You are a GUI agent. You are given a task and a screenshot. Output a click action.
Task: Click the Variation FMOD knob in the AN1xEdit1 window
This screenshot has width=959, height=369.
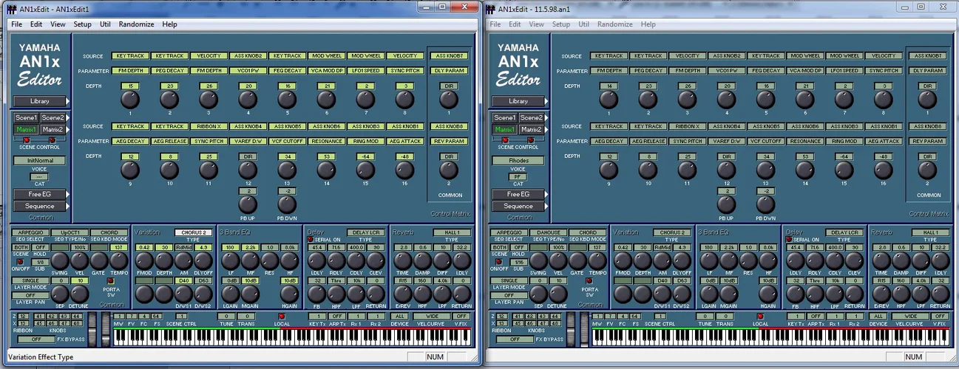(144, 261)
